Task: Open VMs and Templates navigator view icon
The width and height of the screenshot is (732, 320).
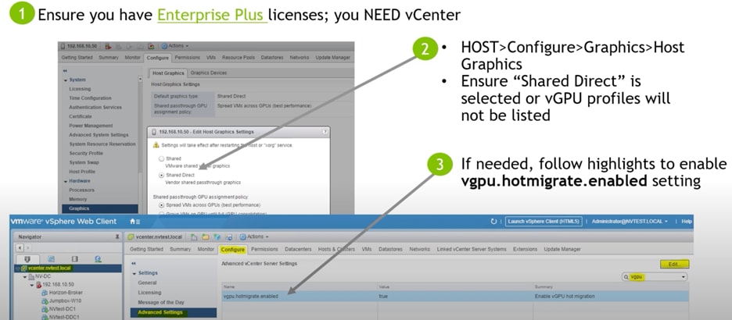Action: pyautogui.click(x=52, y=259)
